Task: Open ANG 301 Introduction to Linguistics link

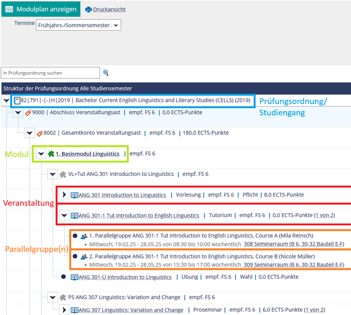Action: pyautogui.click(x=122, y=195)
